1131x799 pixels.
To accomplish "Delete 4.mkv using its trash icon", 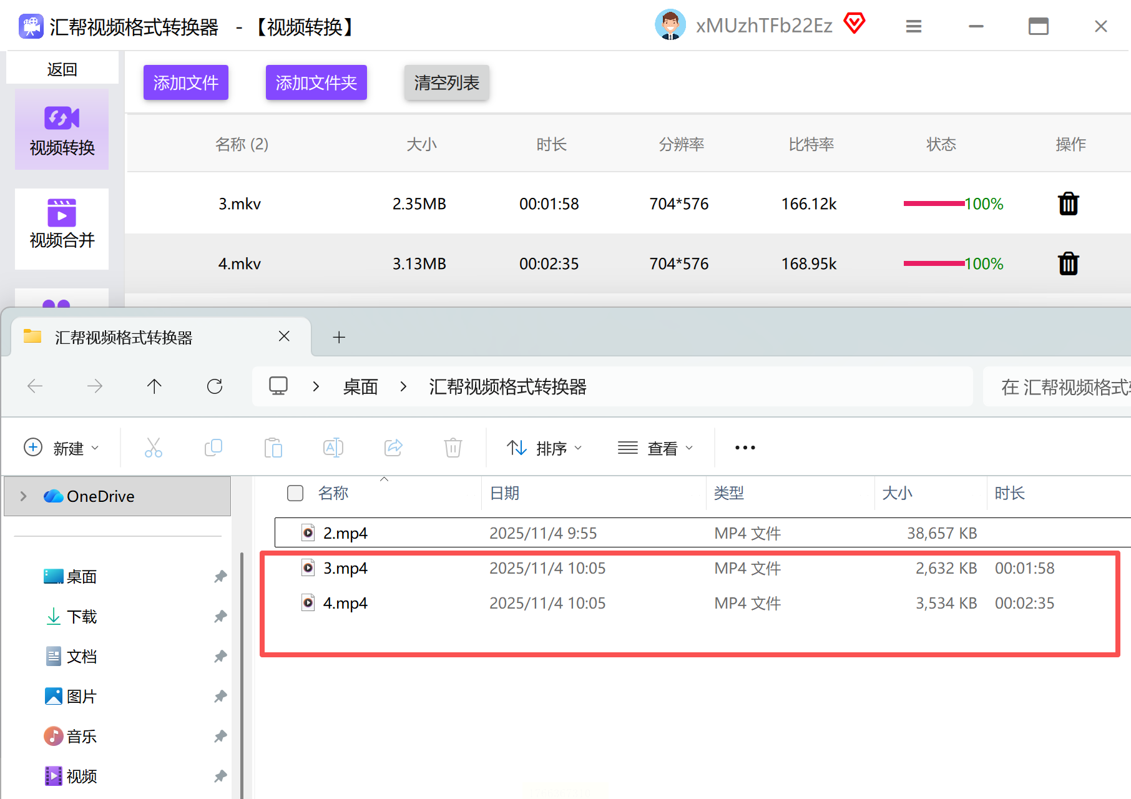I will (1068, 263).
